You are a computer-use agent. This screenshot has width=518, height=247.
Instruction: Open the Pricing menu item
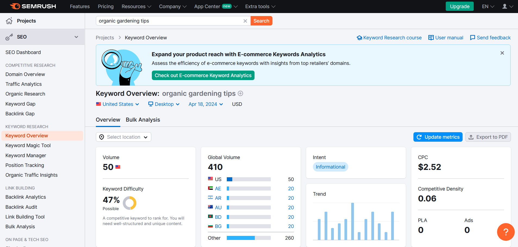(x=106, y=6)
